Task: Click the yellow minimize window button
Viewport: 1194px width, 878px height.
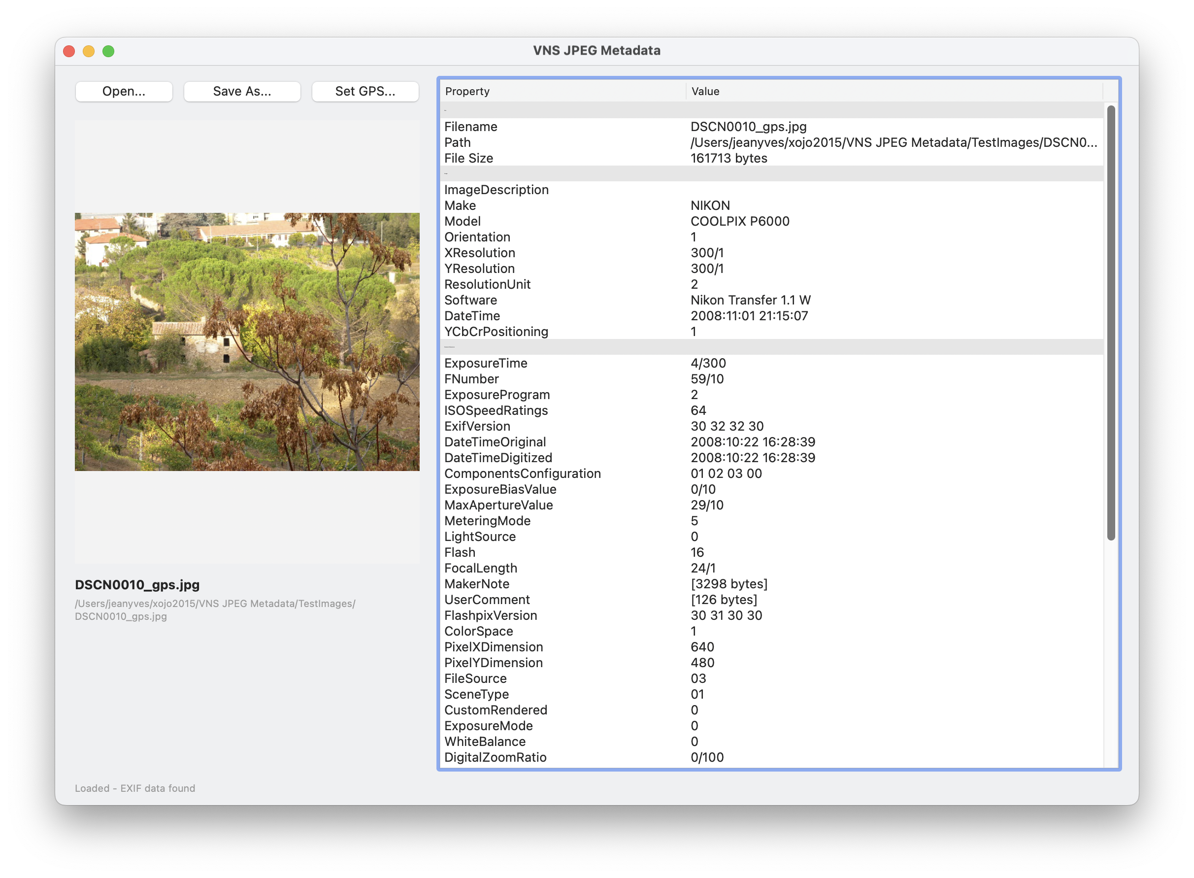Action: coord(89,51)
